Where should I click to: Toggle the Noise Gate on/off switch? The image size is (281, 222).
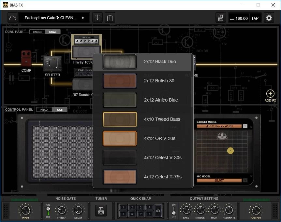tap(48, 211)
